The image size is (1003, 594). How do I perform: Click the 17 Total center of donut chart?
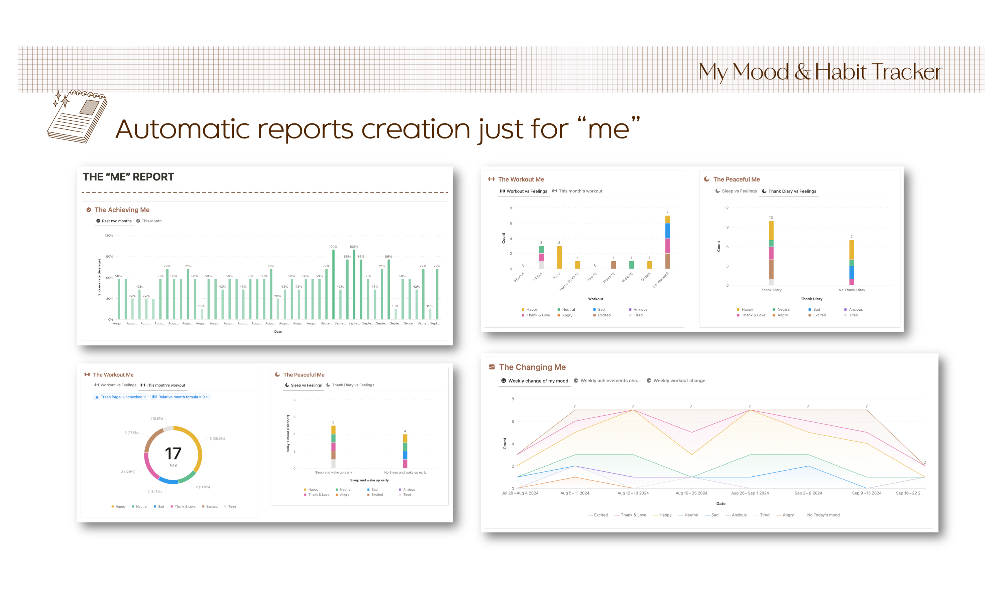click(173, 455)
